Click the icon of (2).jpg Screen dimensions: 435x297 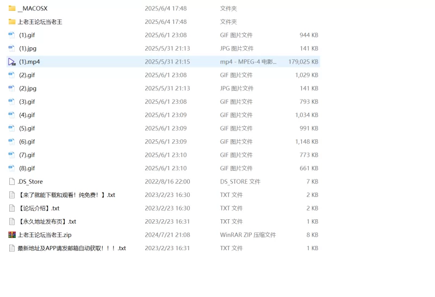11,88
